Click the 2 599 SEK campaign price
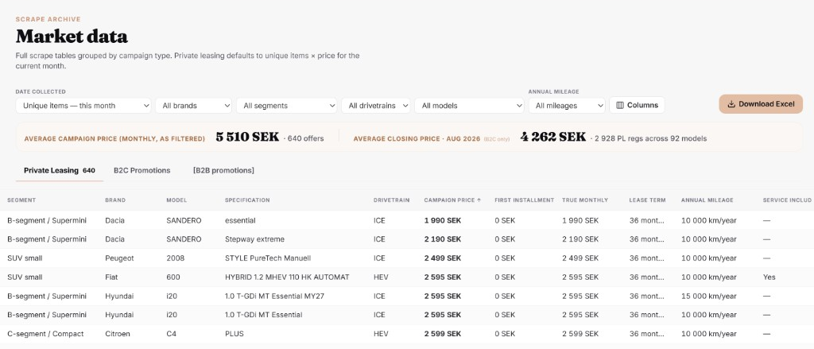This screenshot has width=814, height=349. [442, 334]
